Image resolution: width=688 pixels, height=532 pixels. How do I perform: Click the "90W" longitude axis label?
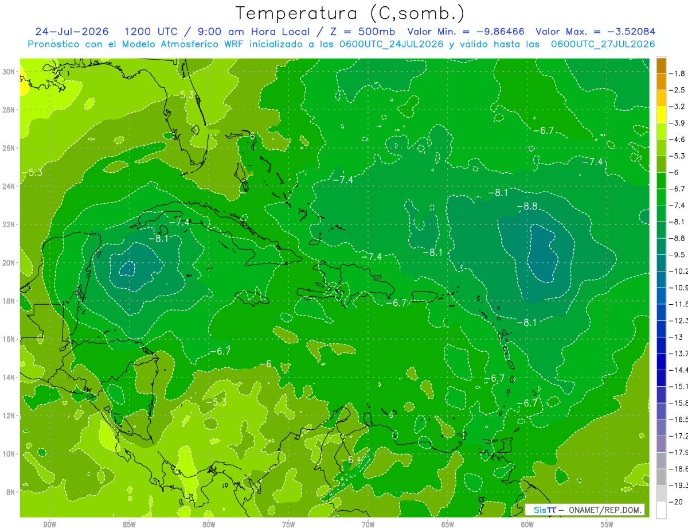point(49,525)
